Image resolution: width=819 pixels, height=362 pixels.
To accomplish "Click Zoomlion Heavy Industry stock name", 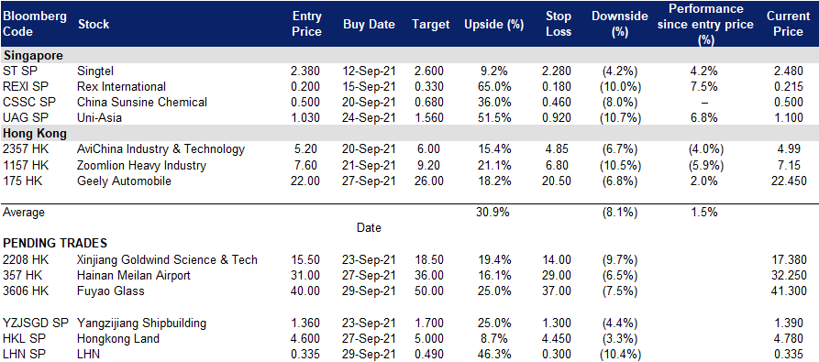I will click(141, 165).
